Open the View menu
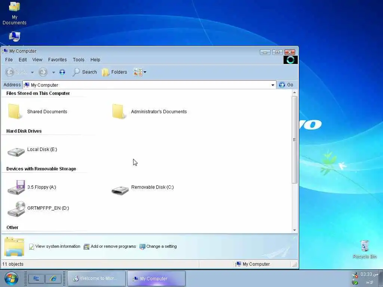Viewport: 383px width, 287px height. 37,59
